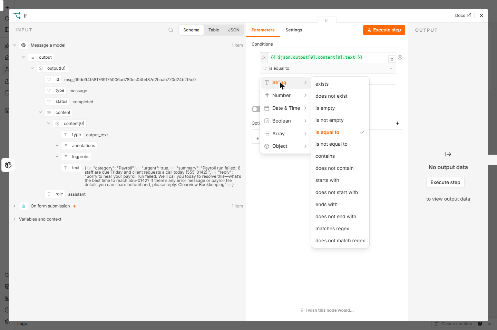Expand On form submission node
The image size is (497, 330).
click(14, 206)
